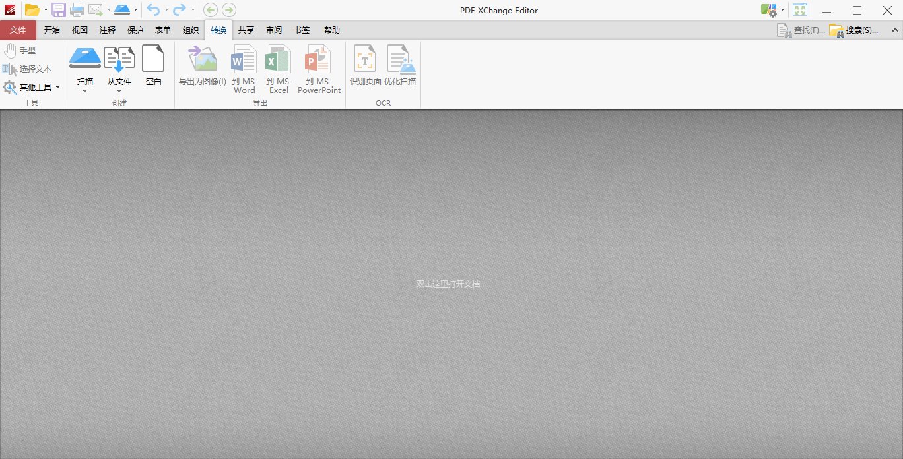903x459 pixels.
Task: Switch to the 书签 ribbon tab
Action: pos(302,30)
